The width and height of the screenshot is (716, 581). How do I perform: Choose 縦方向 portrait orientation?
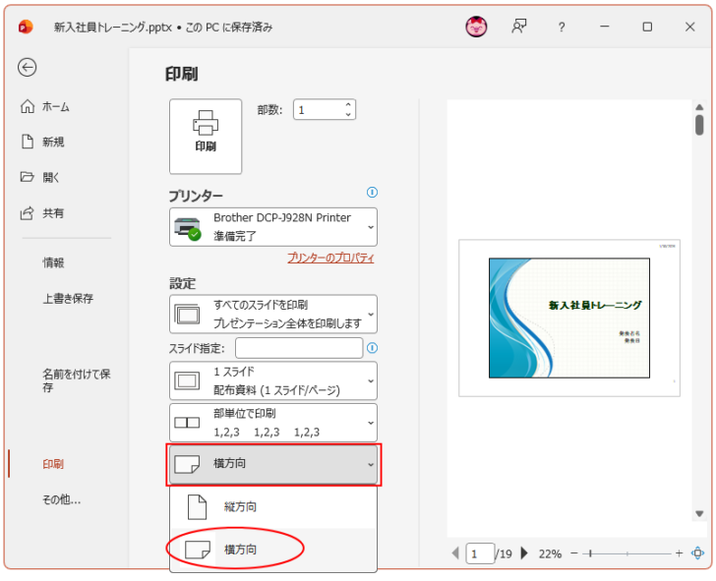point(273,507)
